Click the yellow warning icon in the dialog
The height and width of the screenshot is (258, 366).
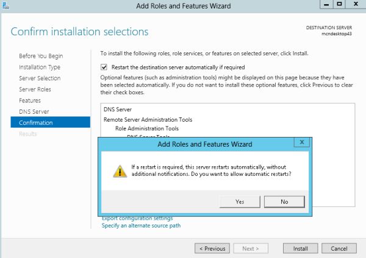coord(116,172)
